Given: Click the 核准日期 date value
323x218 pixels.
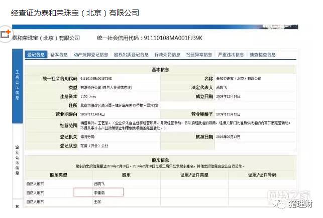Looking at the screenshot, I should click(228, 137).
